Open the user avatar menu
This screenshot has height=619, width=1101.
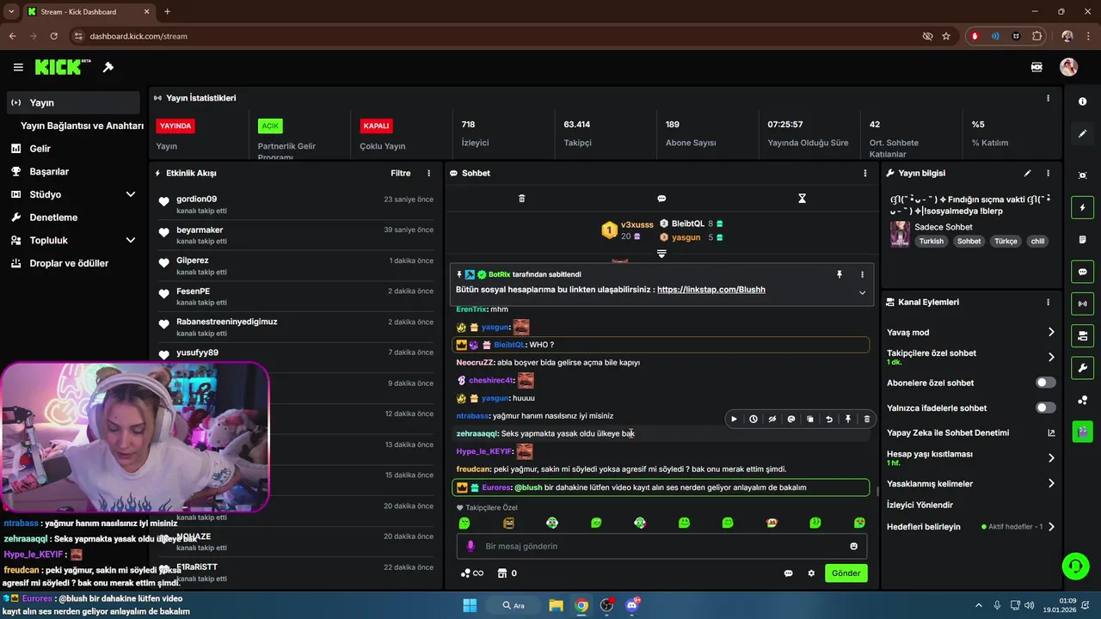click(1068, 67)
